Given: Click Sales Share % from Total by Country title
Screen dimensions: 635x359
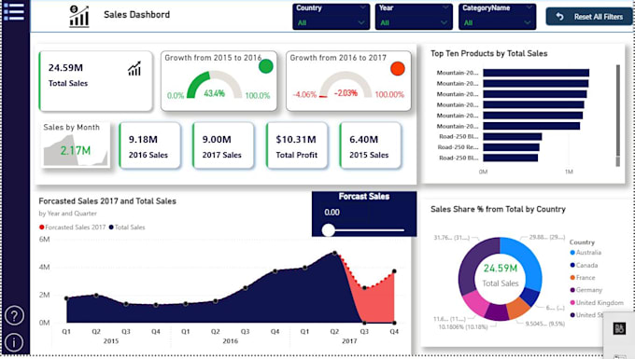Looking at the screenshot, I should tap(498, 209).
